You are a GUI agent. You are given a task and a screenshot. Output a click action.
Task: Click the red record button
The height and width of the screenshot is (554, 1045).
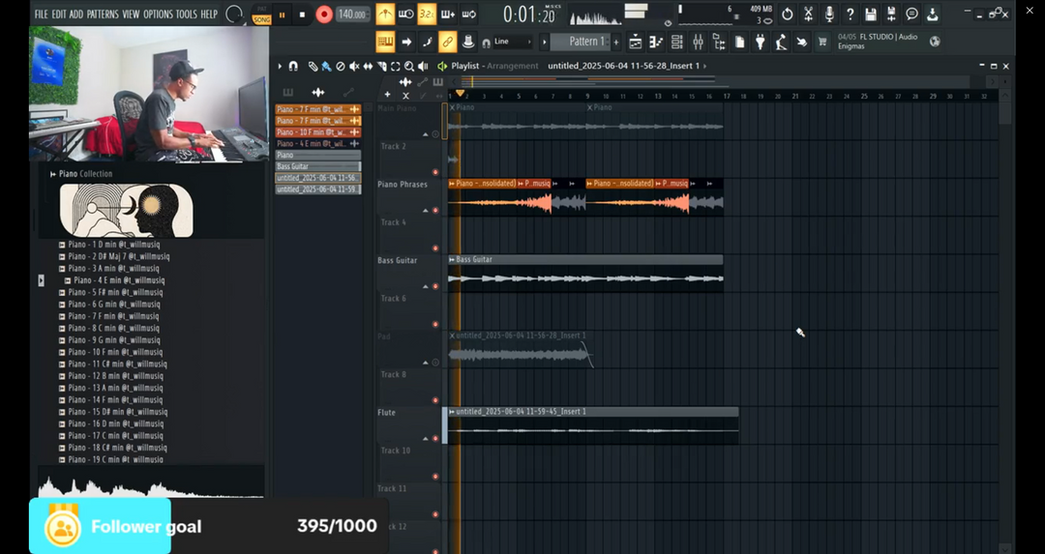tap(324, 15)
